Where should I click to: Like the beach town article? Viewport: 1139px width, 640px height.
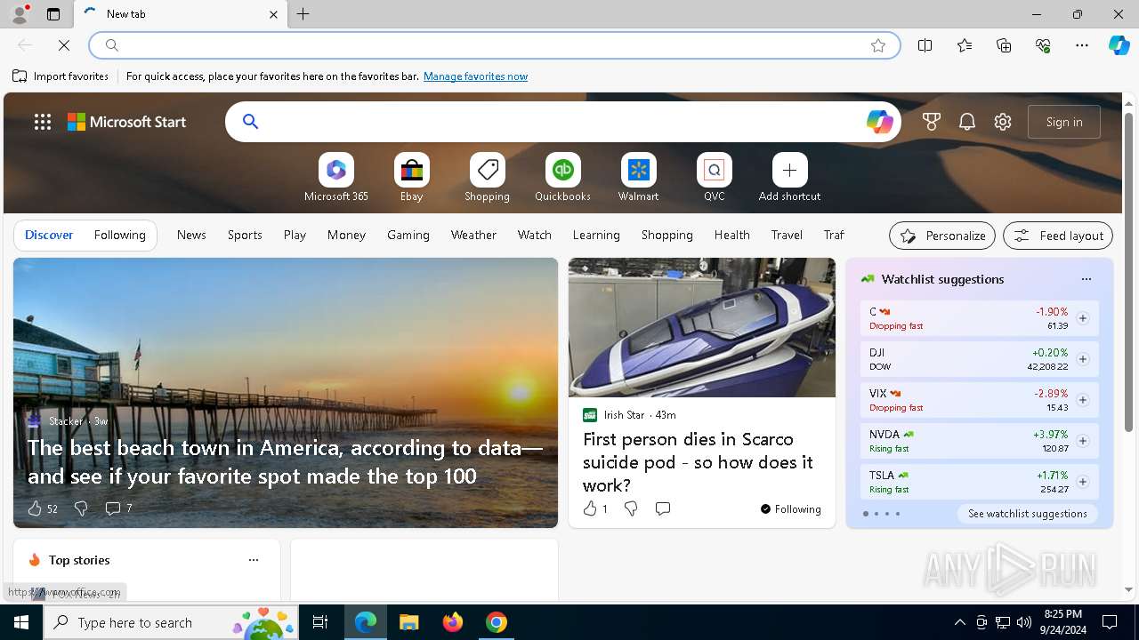(42, 508)
